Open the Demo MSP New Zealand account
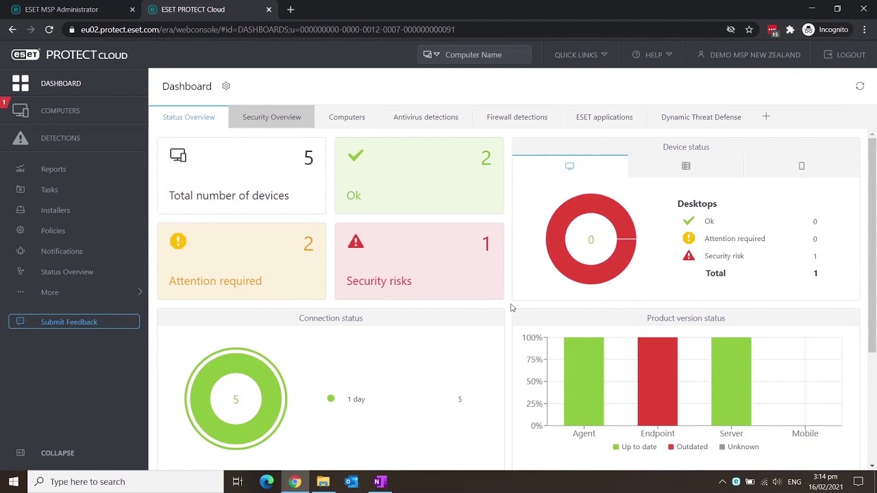Screen dimensions: 877x493 (748, 55)
